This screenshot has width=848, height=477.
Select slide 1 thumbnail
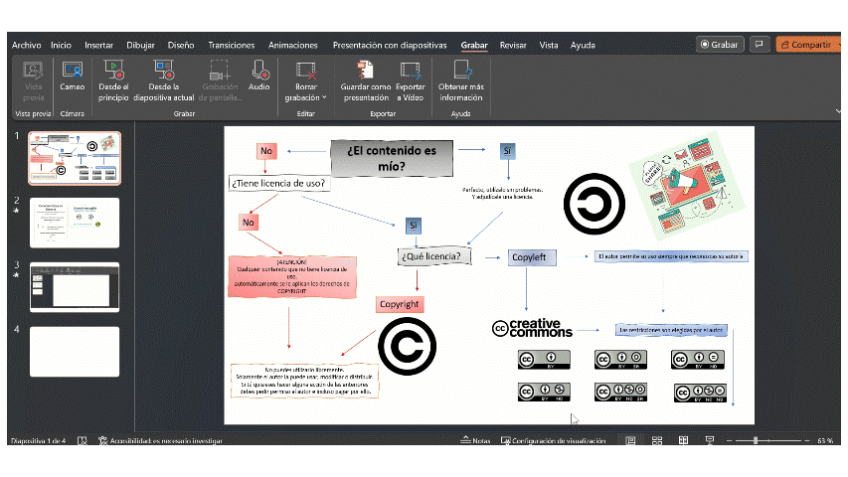tap(75, 158)
